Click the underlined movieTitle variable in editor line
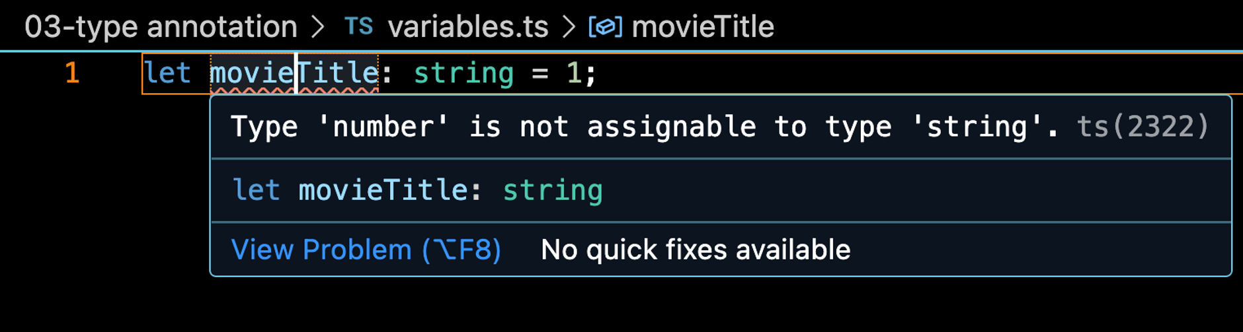The height and width of the screenshot is (332, 1243). click(x=294, y=73)
